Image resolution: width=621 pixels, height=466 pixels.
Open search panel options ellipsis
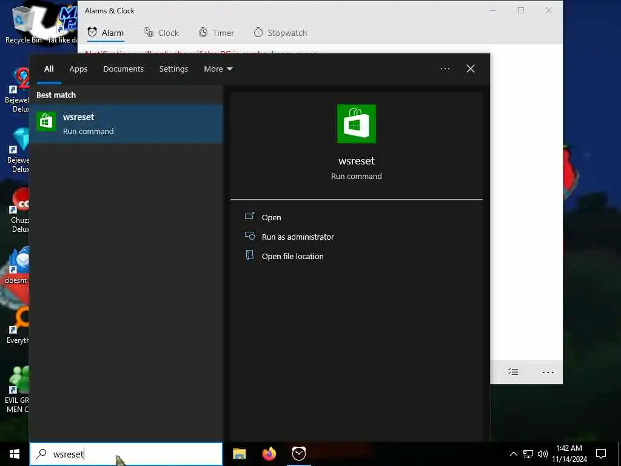pyautogui.click(x=445, y=69)
